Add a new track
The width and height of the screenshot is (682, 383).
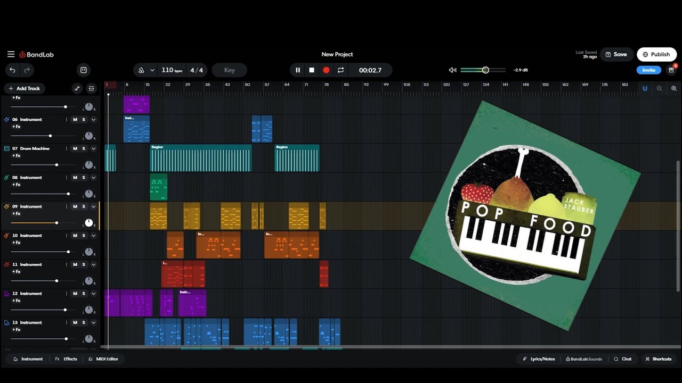[25, 88]
